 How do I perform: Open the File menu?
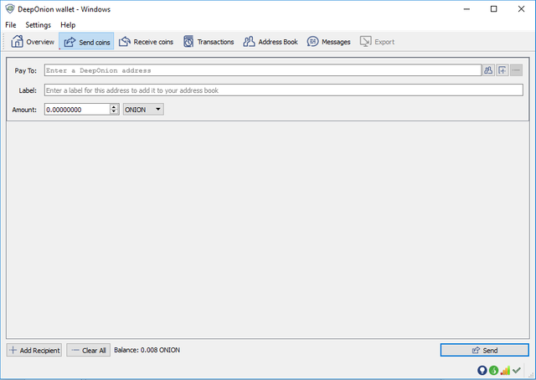(11, 25)
